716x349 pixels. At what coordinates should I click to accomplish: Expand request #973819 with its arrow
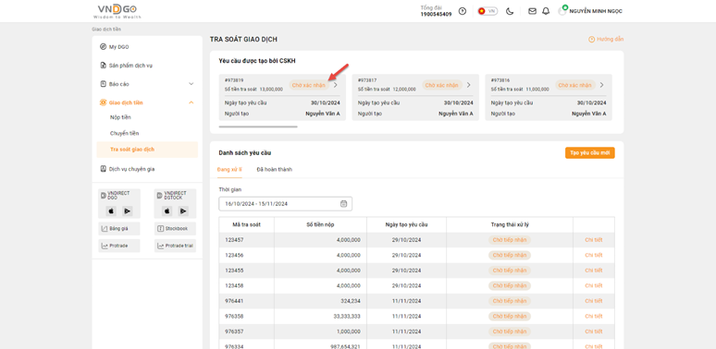coord(336,85)
